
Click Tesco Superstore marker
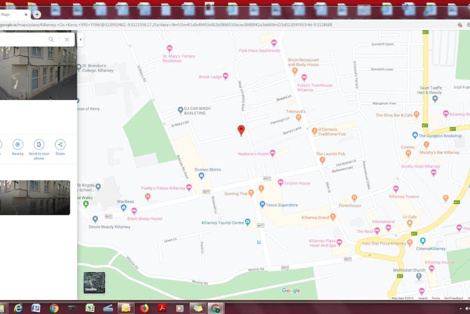(x=262, y=205)
